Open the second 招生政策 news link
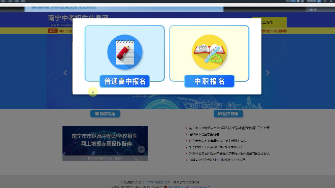 [204, 134]
